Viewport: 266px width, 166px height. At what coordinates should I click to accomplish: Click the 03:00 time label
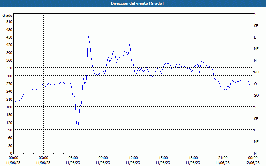pos(44,158)
